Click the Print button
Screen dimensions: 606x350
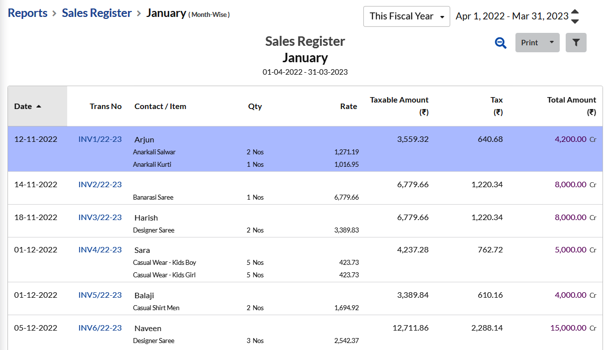(529, 43)
